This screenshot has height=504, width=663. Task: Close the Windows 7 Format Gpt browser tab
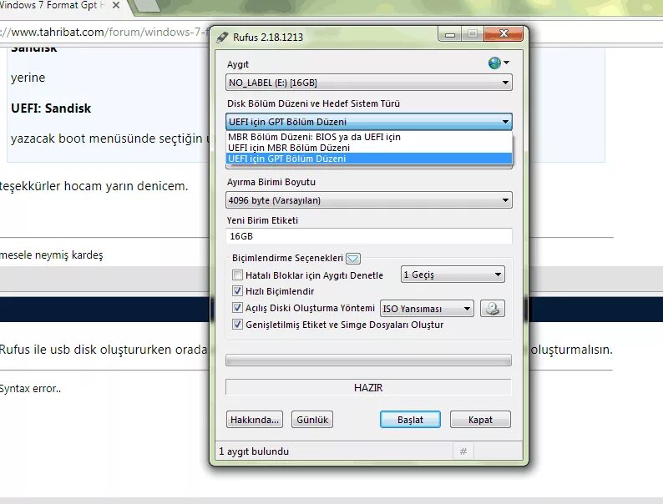coord(116,6)
